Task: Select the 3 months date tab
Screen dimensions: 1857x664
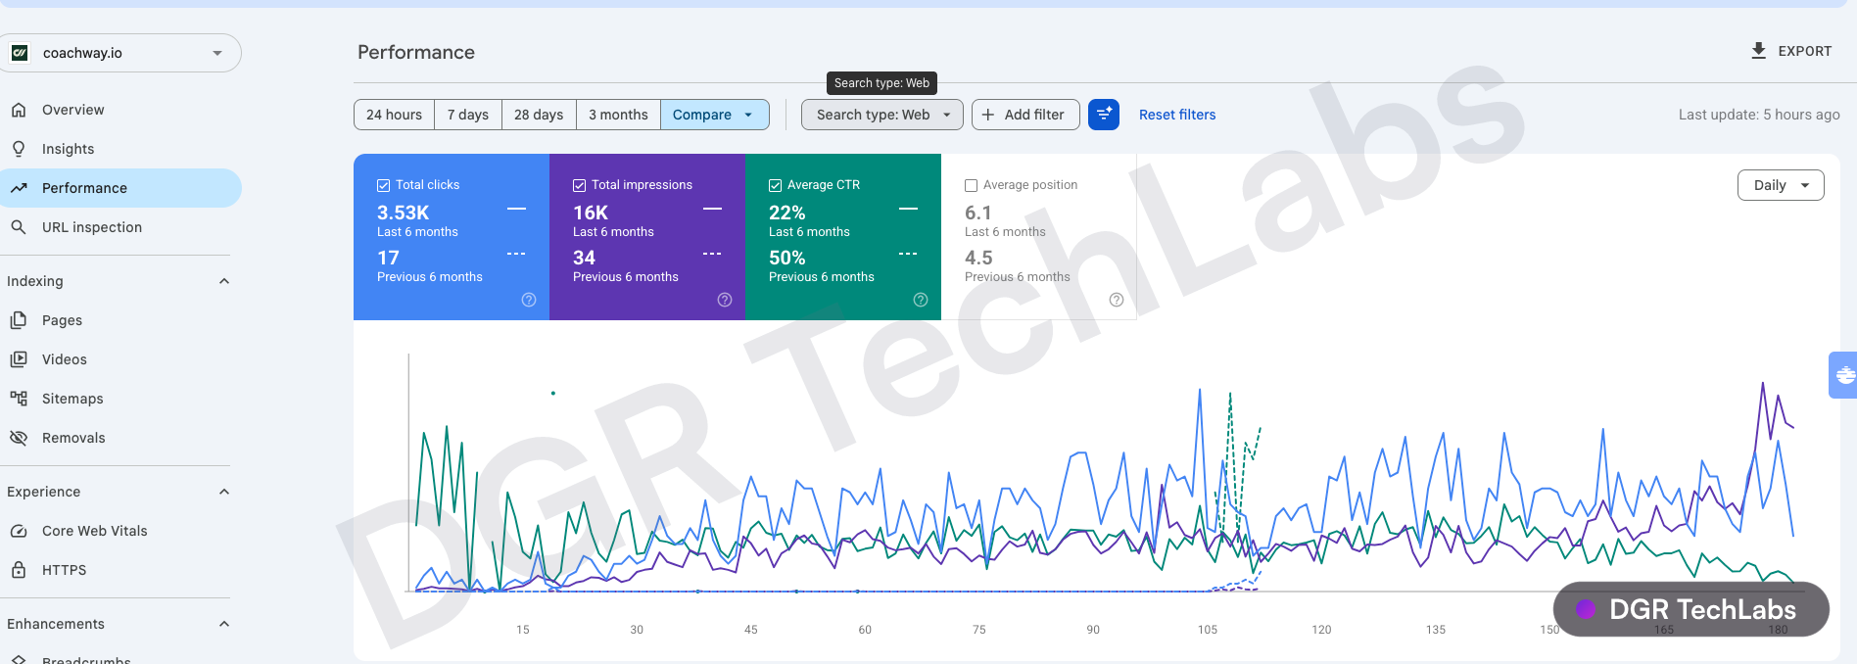Action: click(618, 115)
